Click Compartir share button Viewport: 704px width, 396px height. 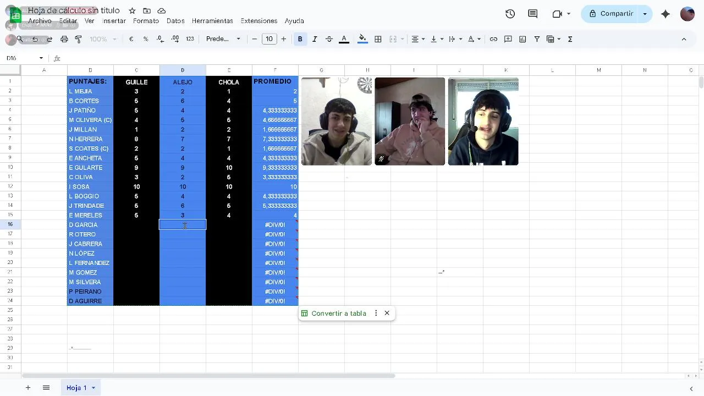click(x=611, y=14)
